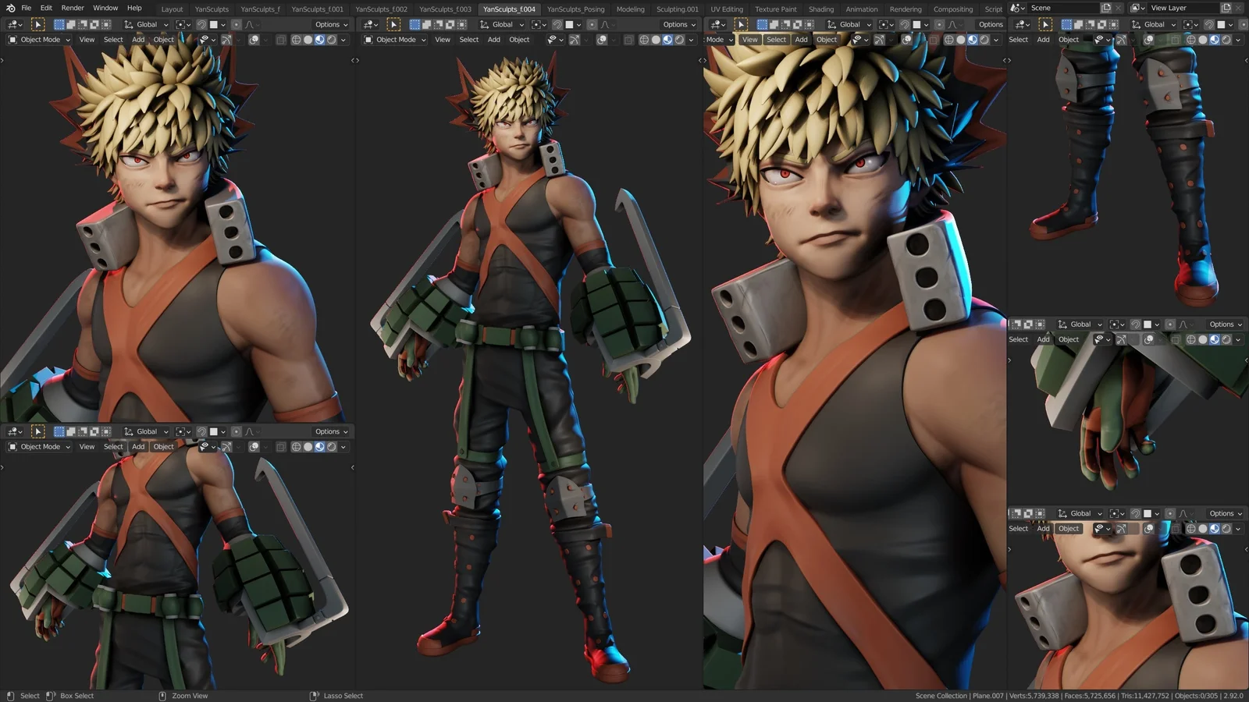Image resolution: width=1249 pixels, height=702 pixels.
Task: Click the Options button in the header
Action: pos(326,24)
